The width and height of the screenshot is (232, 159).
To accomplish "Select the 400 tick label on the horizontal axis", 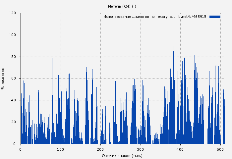I will pyautogui.click(x=180, y=149).
